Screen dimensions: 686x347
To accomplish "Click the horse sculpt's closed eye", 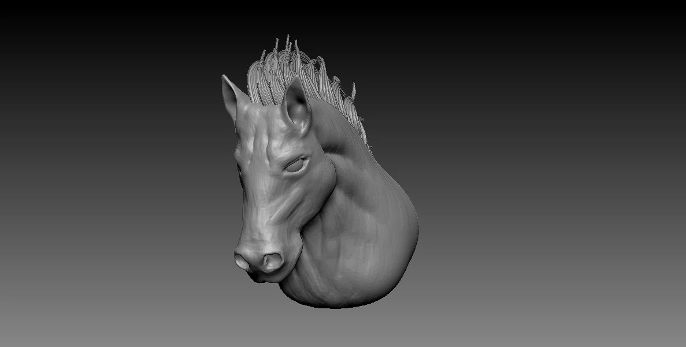I will (296, 165).
